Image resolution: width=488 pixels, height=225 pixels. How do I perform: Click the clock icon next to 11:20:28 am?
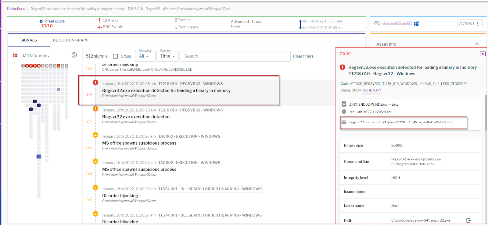344,112
